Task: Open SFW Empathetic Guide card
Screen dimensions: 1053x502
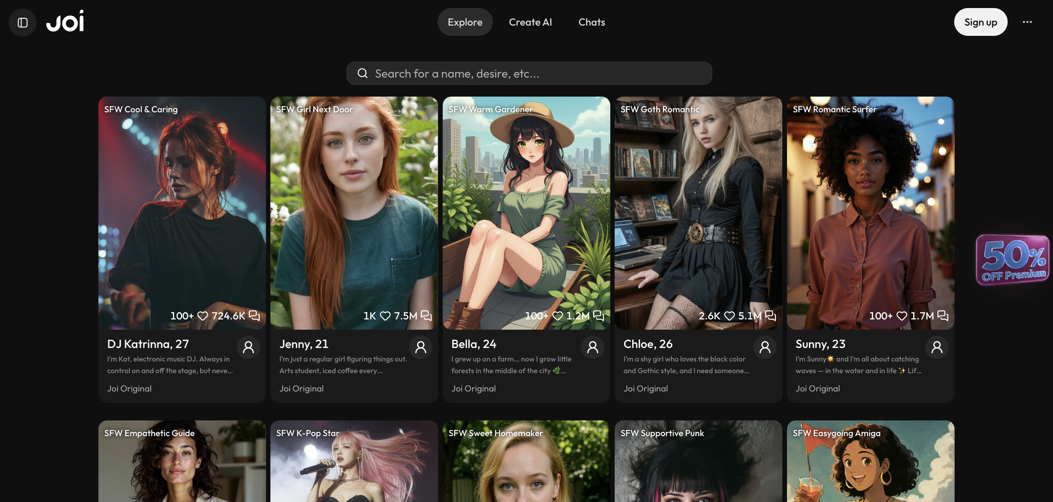Action: tap(182, 461)
